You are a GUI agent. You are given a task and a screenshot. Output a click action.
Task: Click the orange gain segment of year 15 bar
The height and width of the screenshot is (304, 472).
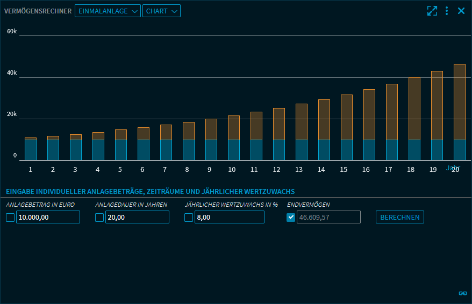coord(347,117)
